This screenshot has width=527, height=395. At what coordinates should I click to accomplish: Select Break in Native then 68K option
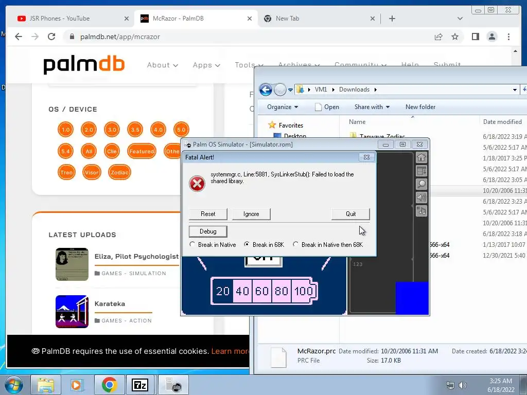point(295,244)
